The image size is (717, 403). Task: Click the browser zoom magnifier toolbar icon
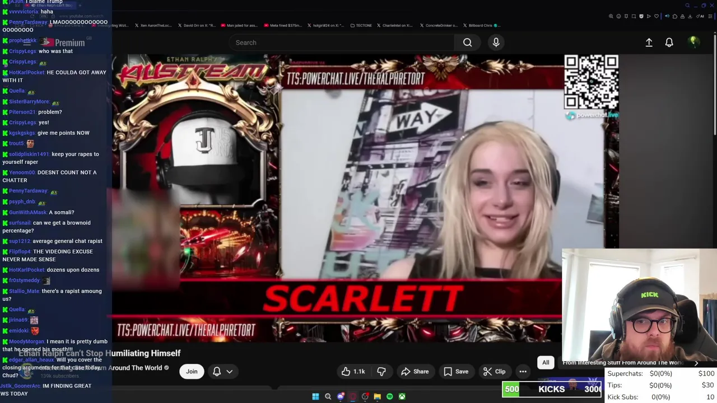point(611,16)
